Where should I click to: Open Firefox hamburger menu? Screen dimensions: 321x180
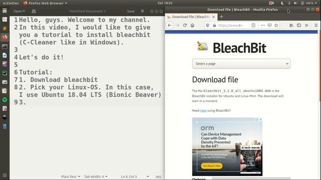pyautogui.click(x=316, y=25)
